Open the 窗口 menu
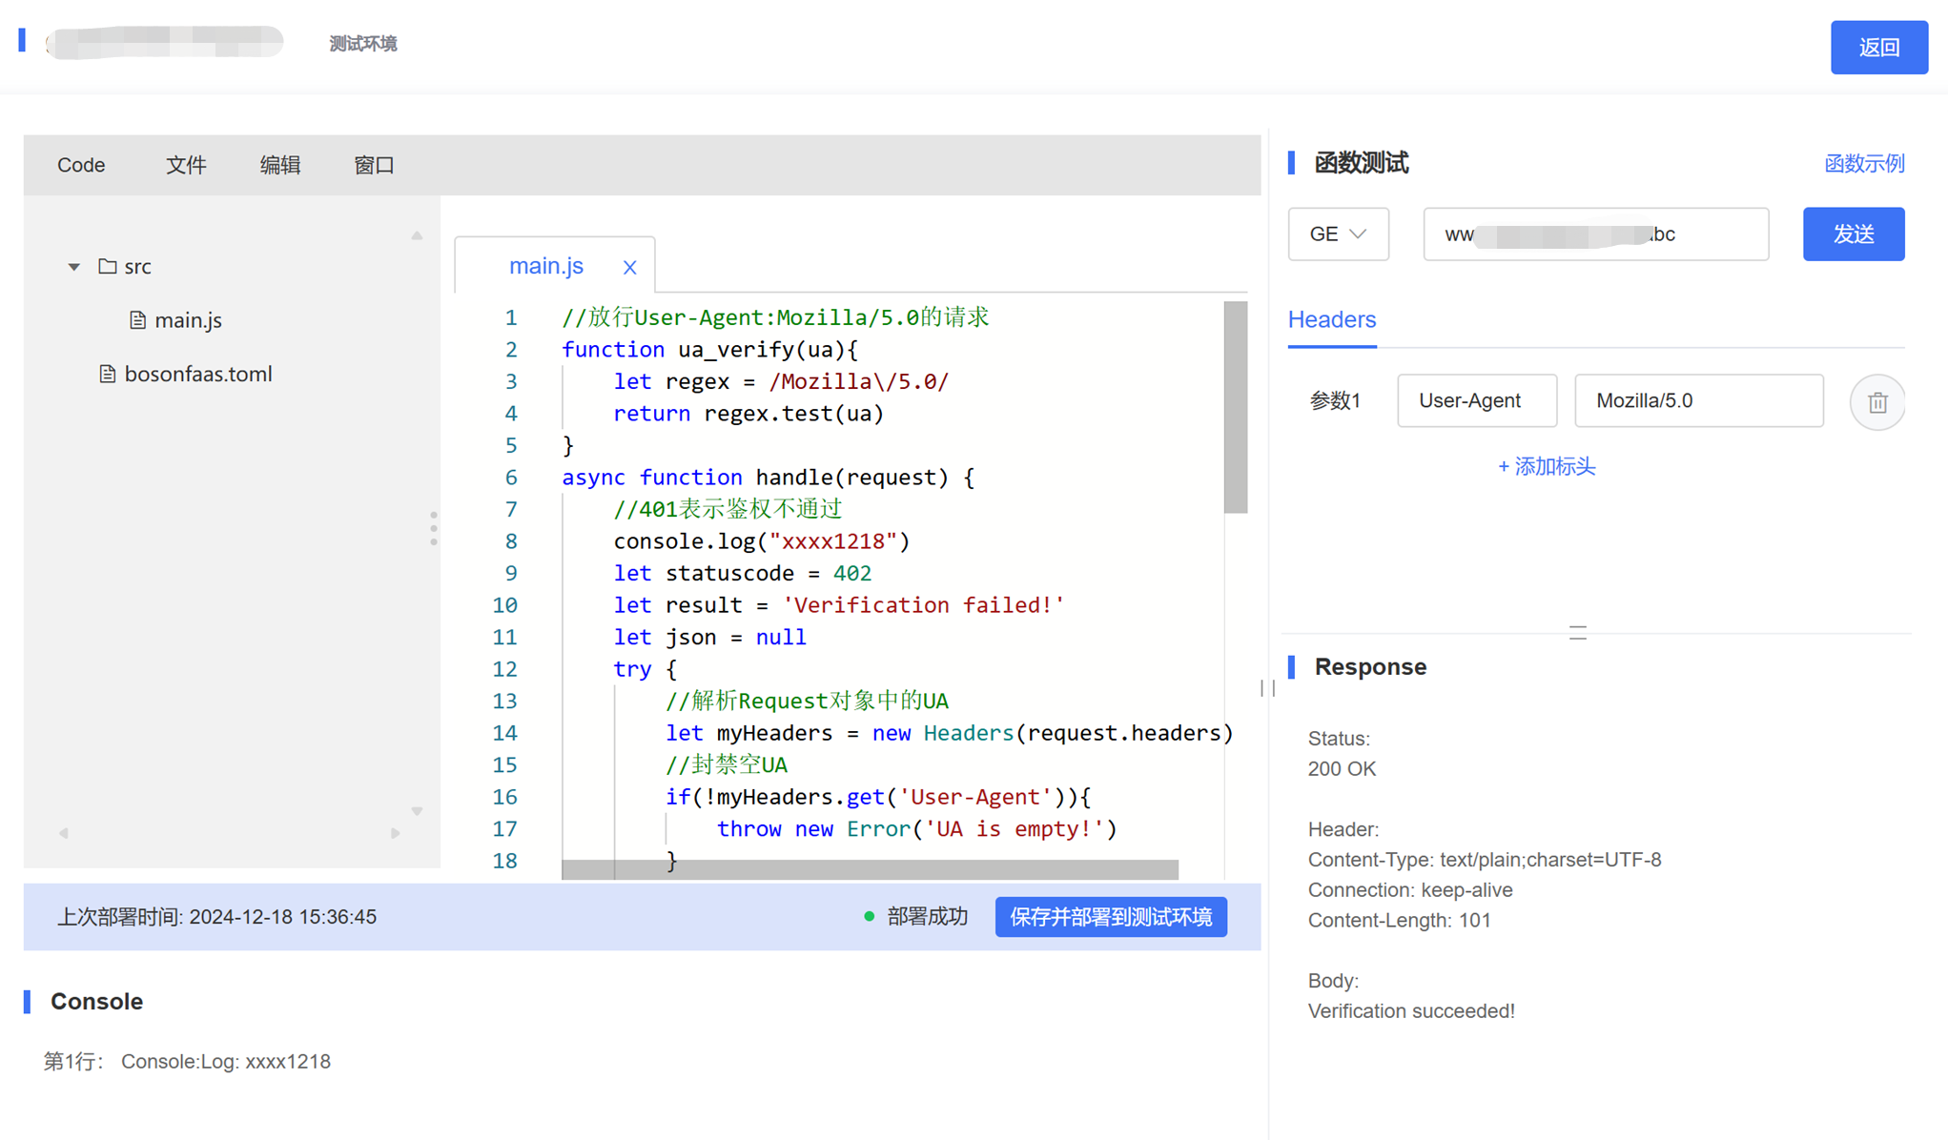This screenshot has height=1140, width=1948. pyautogui.click(x=374, y=165)
